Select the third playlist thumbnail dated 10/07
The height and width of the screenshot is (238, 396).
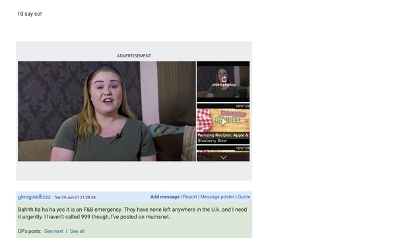(223, 153)
